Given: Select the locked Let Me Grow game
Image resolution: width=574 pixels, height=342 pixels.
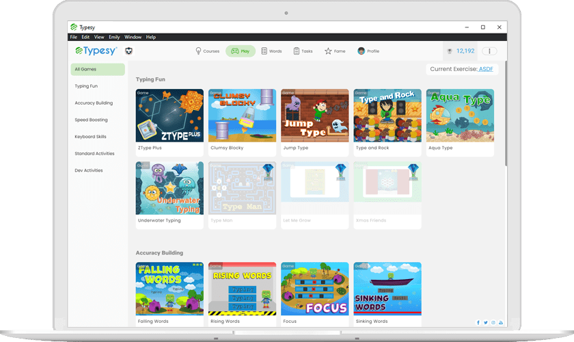Looking at the screenshot, I should tap(315, 196).
